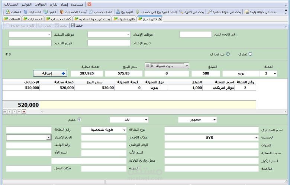This screenshot has height=185, width=290.
Task: Click the تنفيذ button
Action: tap(61, 26)
